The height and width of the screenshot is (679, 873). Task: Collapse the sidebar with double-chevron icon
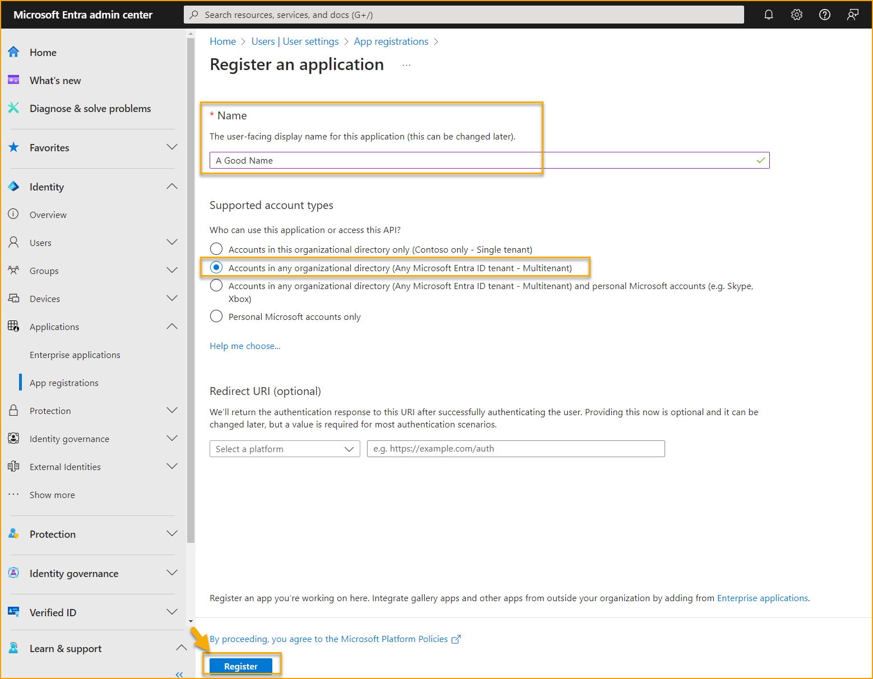(179, 675)
